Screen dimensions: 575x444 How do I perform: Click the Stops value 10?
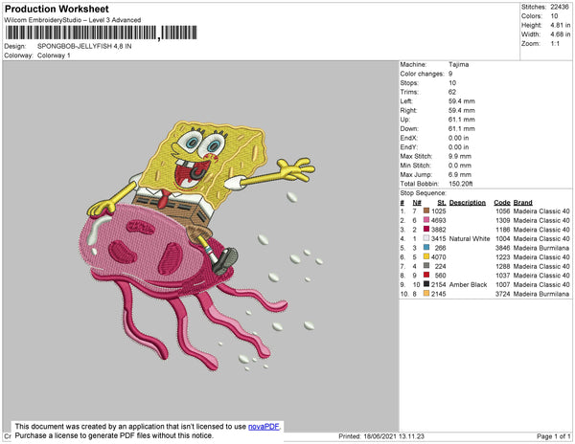(452, 82)
